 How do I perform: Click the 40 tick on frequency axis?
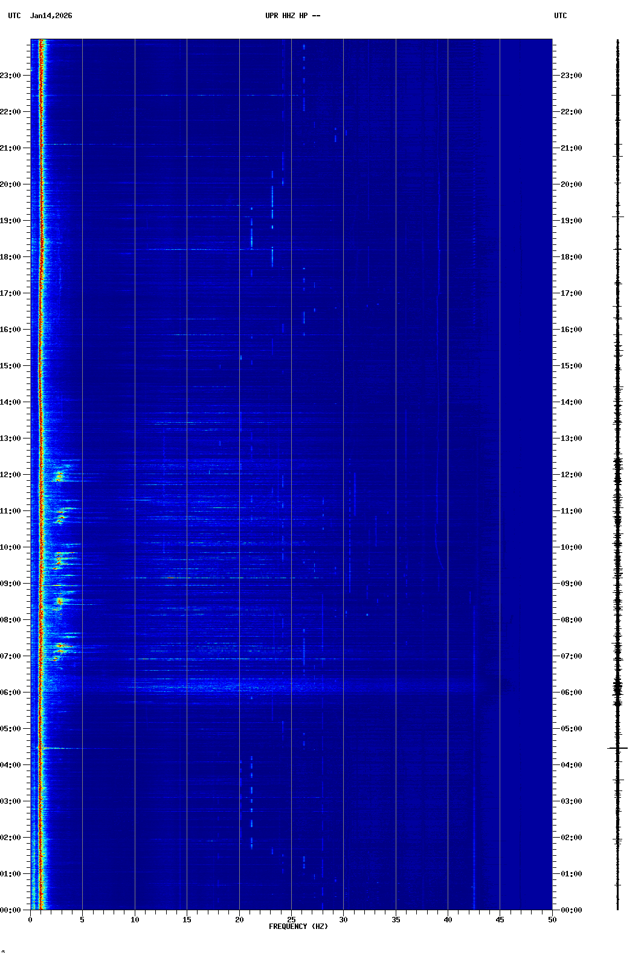click(x=448, y=920)
